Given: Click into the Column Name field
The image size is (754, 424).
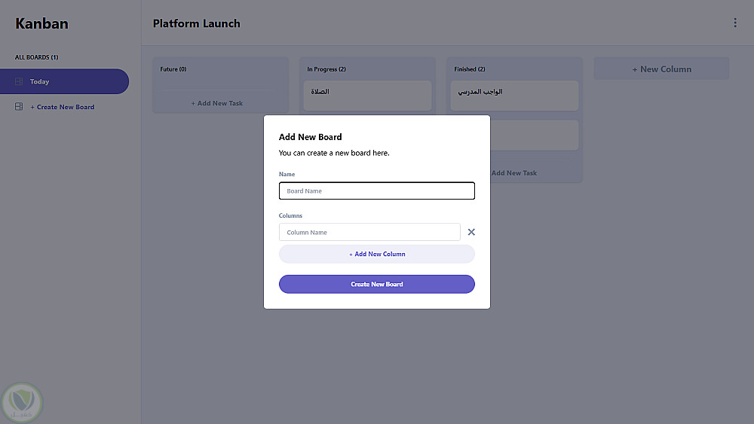Looking at the screenshot, I should point(369,232).
